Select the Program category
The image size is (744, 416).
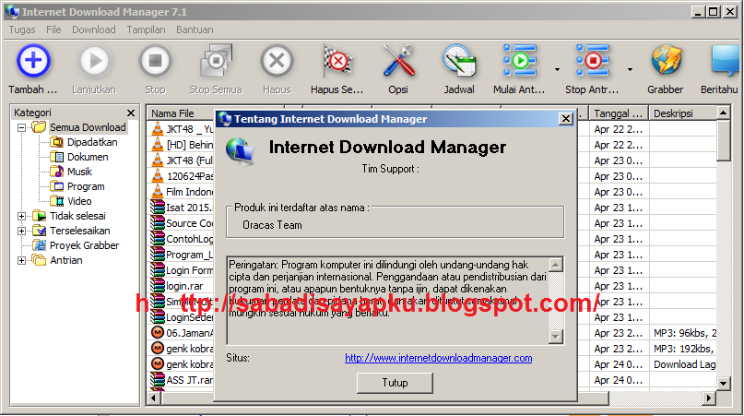click(x=86, y=186)
